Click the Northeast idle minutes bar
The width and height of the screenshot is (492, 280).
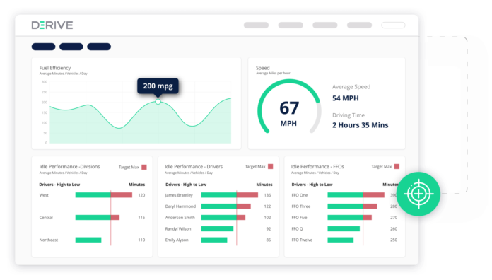(x=88, y=240)
